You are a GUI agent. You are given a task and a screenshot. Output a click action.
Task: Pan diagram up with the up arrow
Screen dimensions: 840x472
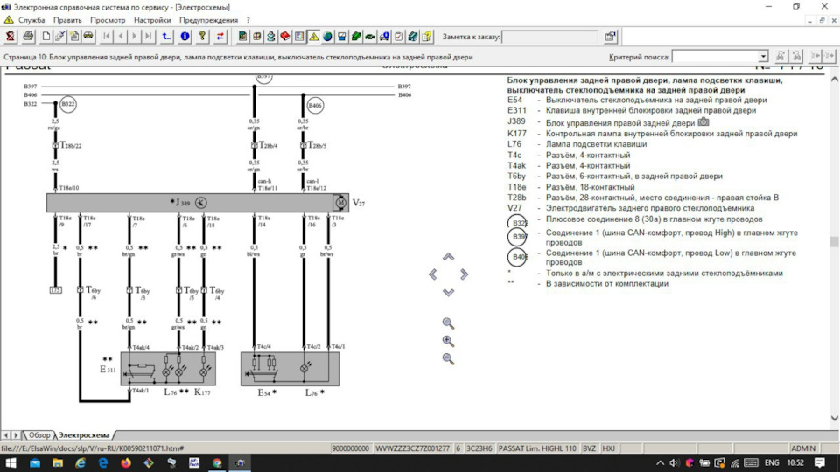click(448, 257)
